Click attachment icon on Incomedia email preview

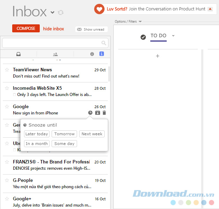pyautogui.click(x=14, y=95)
